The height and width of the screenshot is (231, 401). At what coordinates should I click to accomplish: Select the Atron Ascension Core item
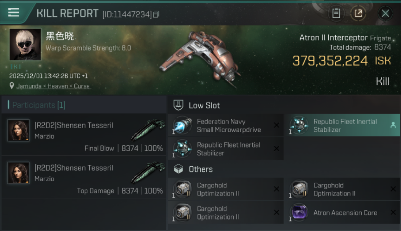pyautogui.click(x=345, y=213)
